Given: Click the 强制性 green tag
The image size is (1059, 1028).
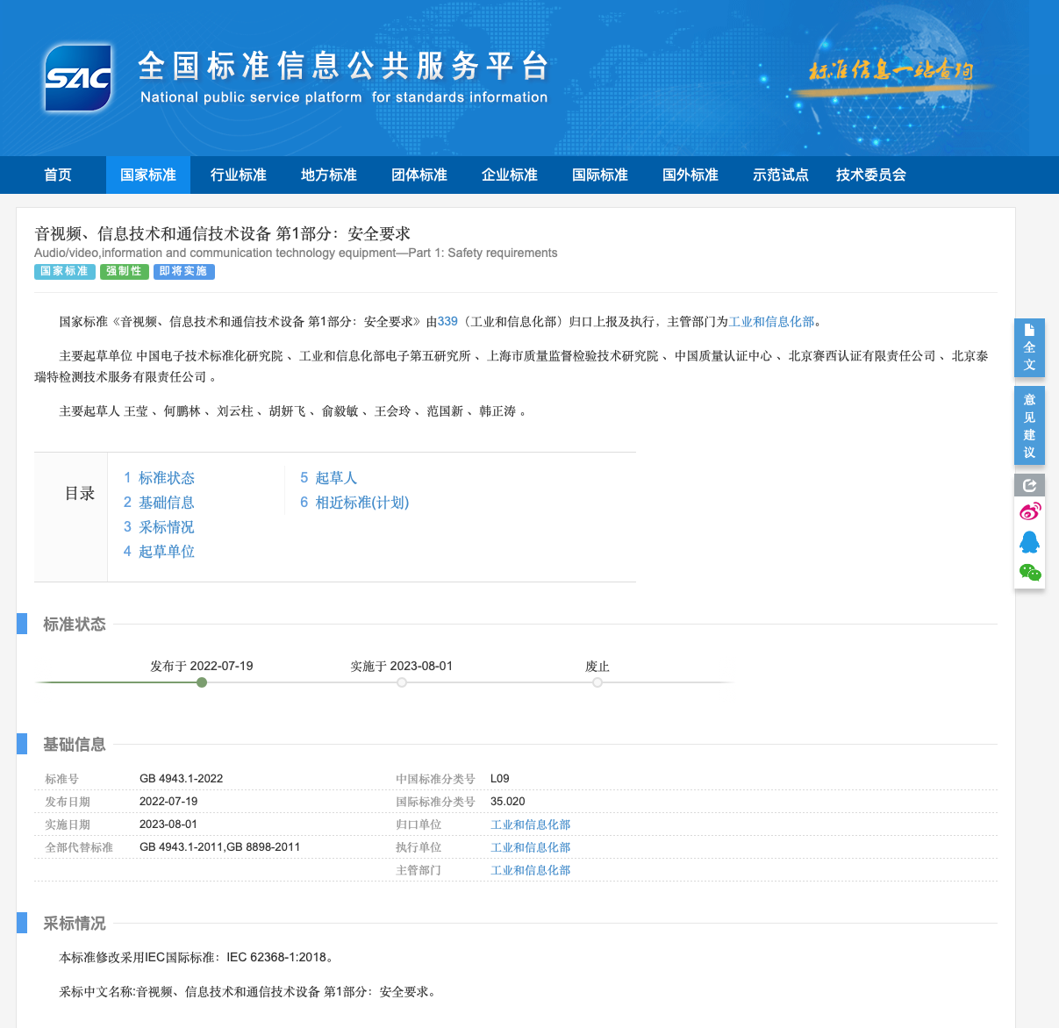Looking at the screenshot, I should (124, 272).
